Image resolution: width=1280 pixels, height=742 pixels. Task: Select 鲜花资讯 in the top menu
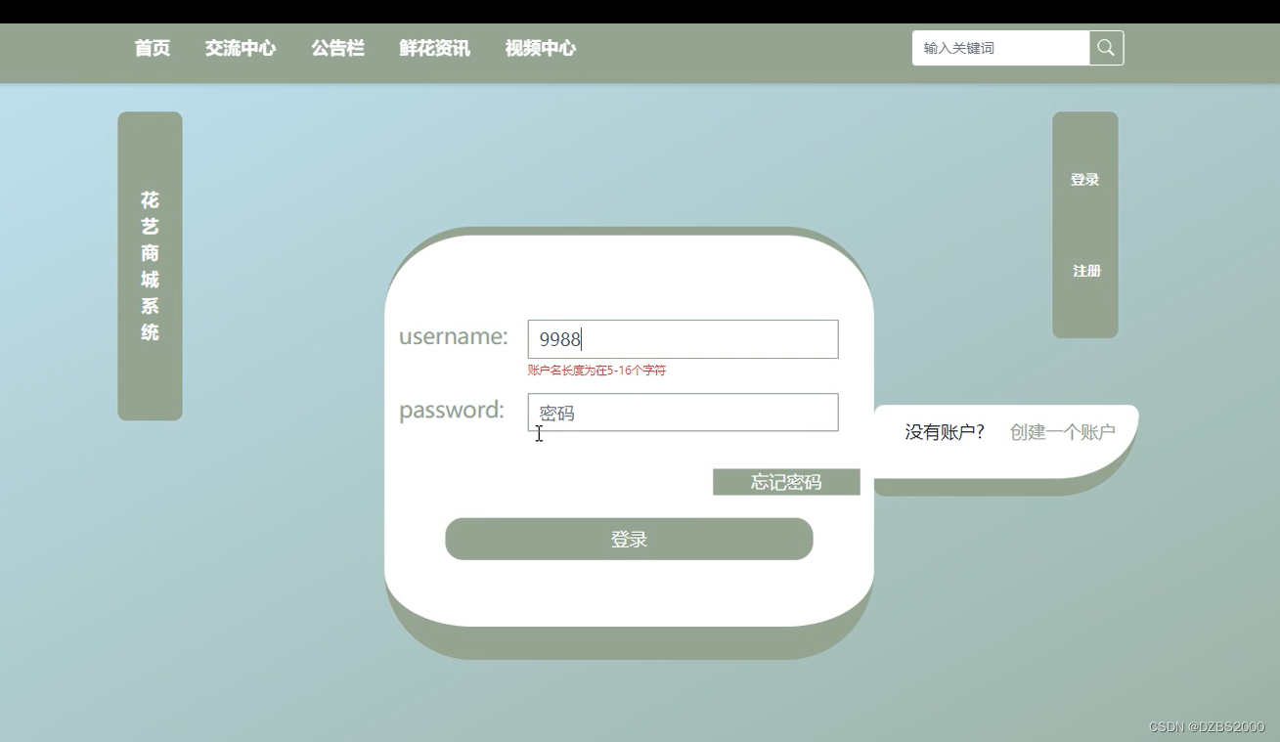click(x=434, y=48)
